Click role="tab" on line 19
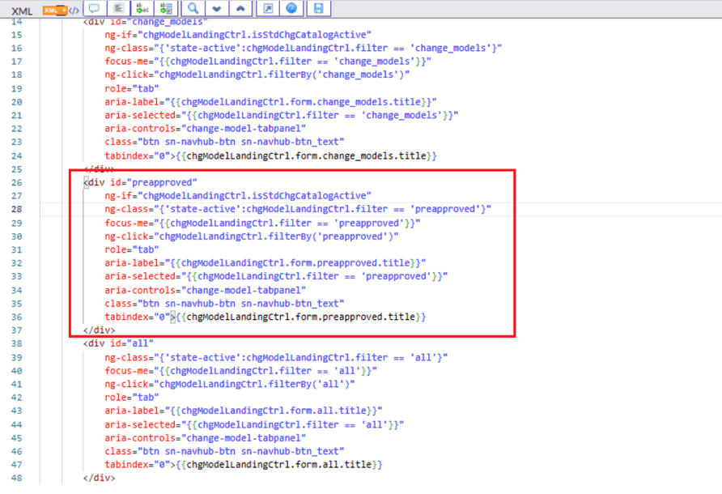This screenshot has width=722, height=494. click(x=131, y=89)
